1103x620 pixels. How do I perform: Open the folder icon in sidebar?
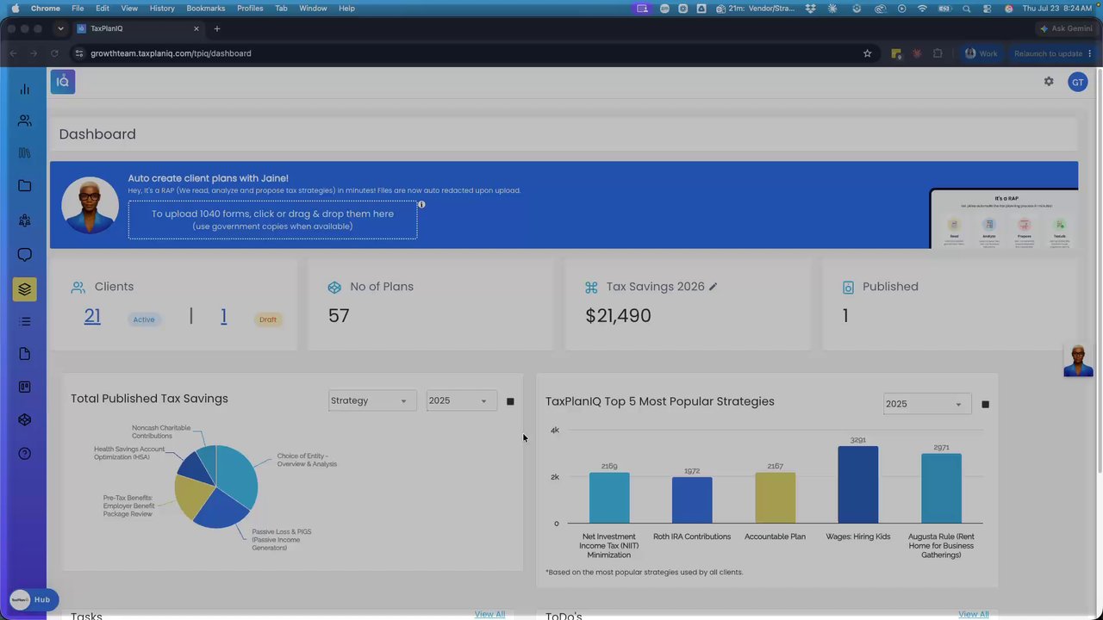pos(24,186)
